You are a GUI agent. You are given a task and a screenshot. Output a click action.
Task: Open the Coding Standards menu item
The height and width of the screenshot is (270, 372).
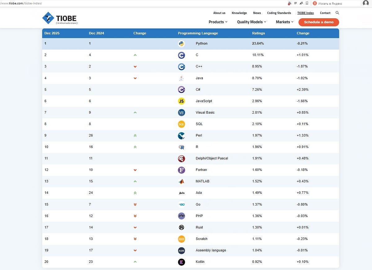[279, 13]
